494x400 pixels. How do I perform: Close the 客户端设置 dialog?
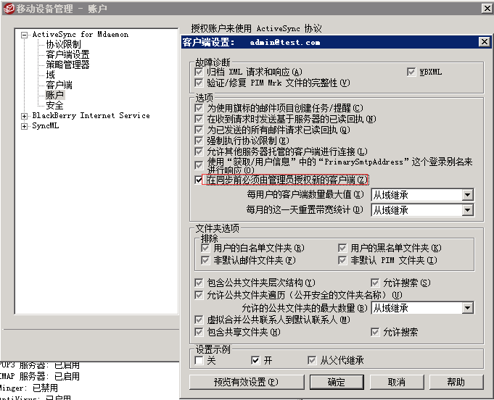coord(485,41)
